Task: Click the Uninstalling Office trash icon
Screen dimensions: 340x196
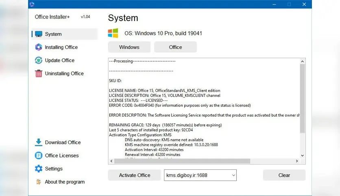Action: [39, 73]
